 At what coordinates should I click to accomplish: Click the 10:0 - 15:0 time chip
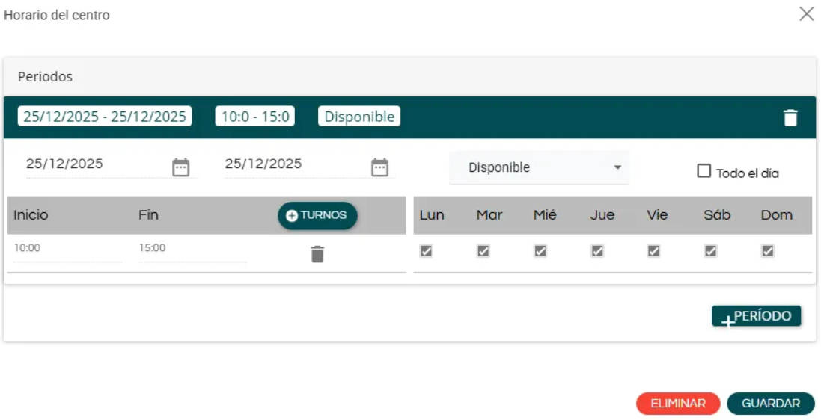pyautogui.click(x=255, y=117)
